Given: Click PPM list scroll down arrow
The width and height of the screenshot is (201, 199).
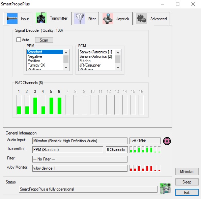Looking at the screenshot, I should (66, 68).
